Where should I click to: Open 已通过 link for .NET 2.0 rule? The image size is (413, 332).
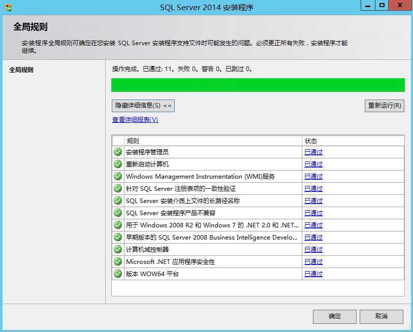pos(313,225)
